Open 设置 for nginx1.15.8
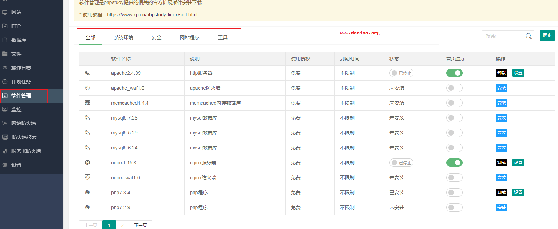Viewport: 558px width, 229px height. coord(518,163)
